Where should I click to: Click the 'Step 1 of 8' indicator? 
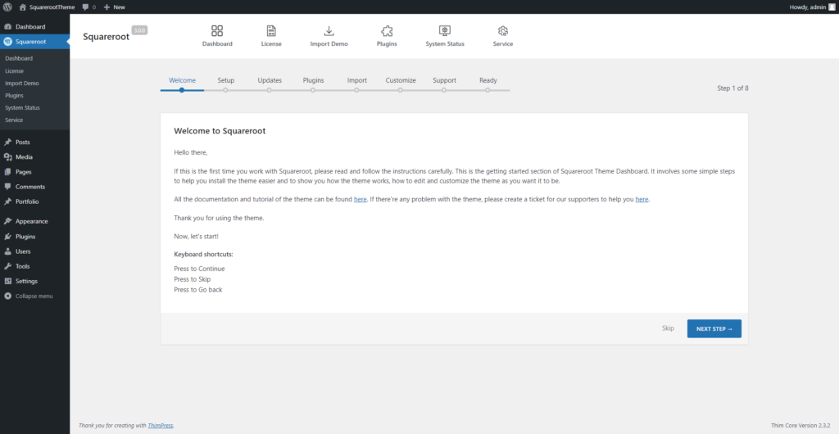[732, 88]
